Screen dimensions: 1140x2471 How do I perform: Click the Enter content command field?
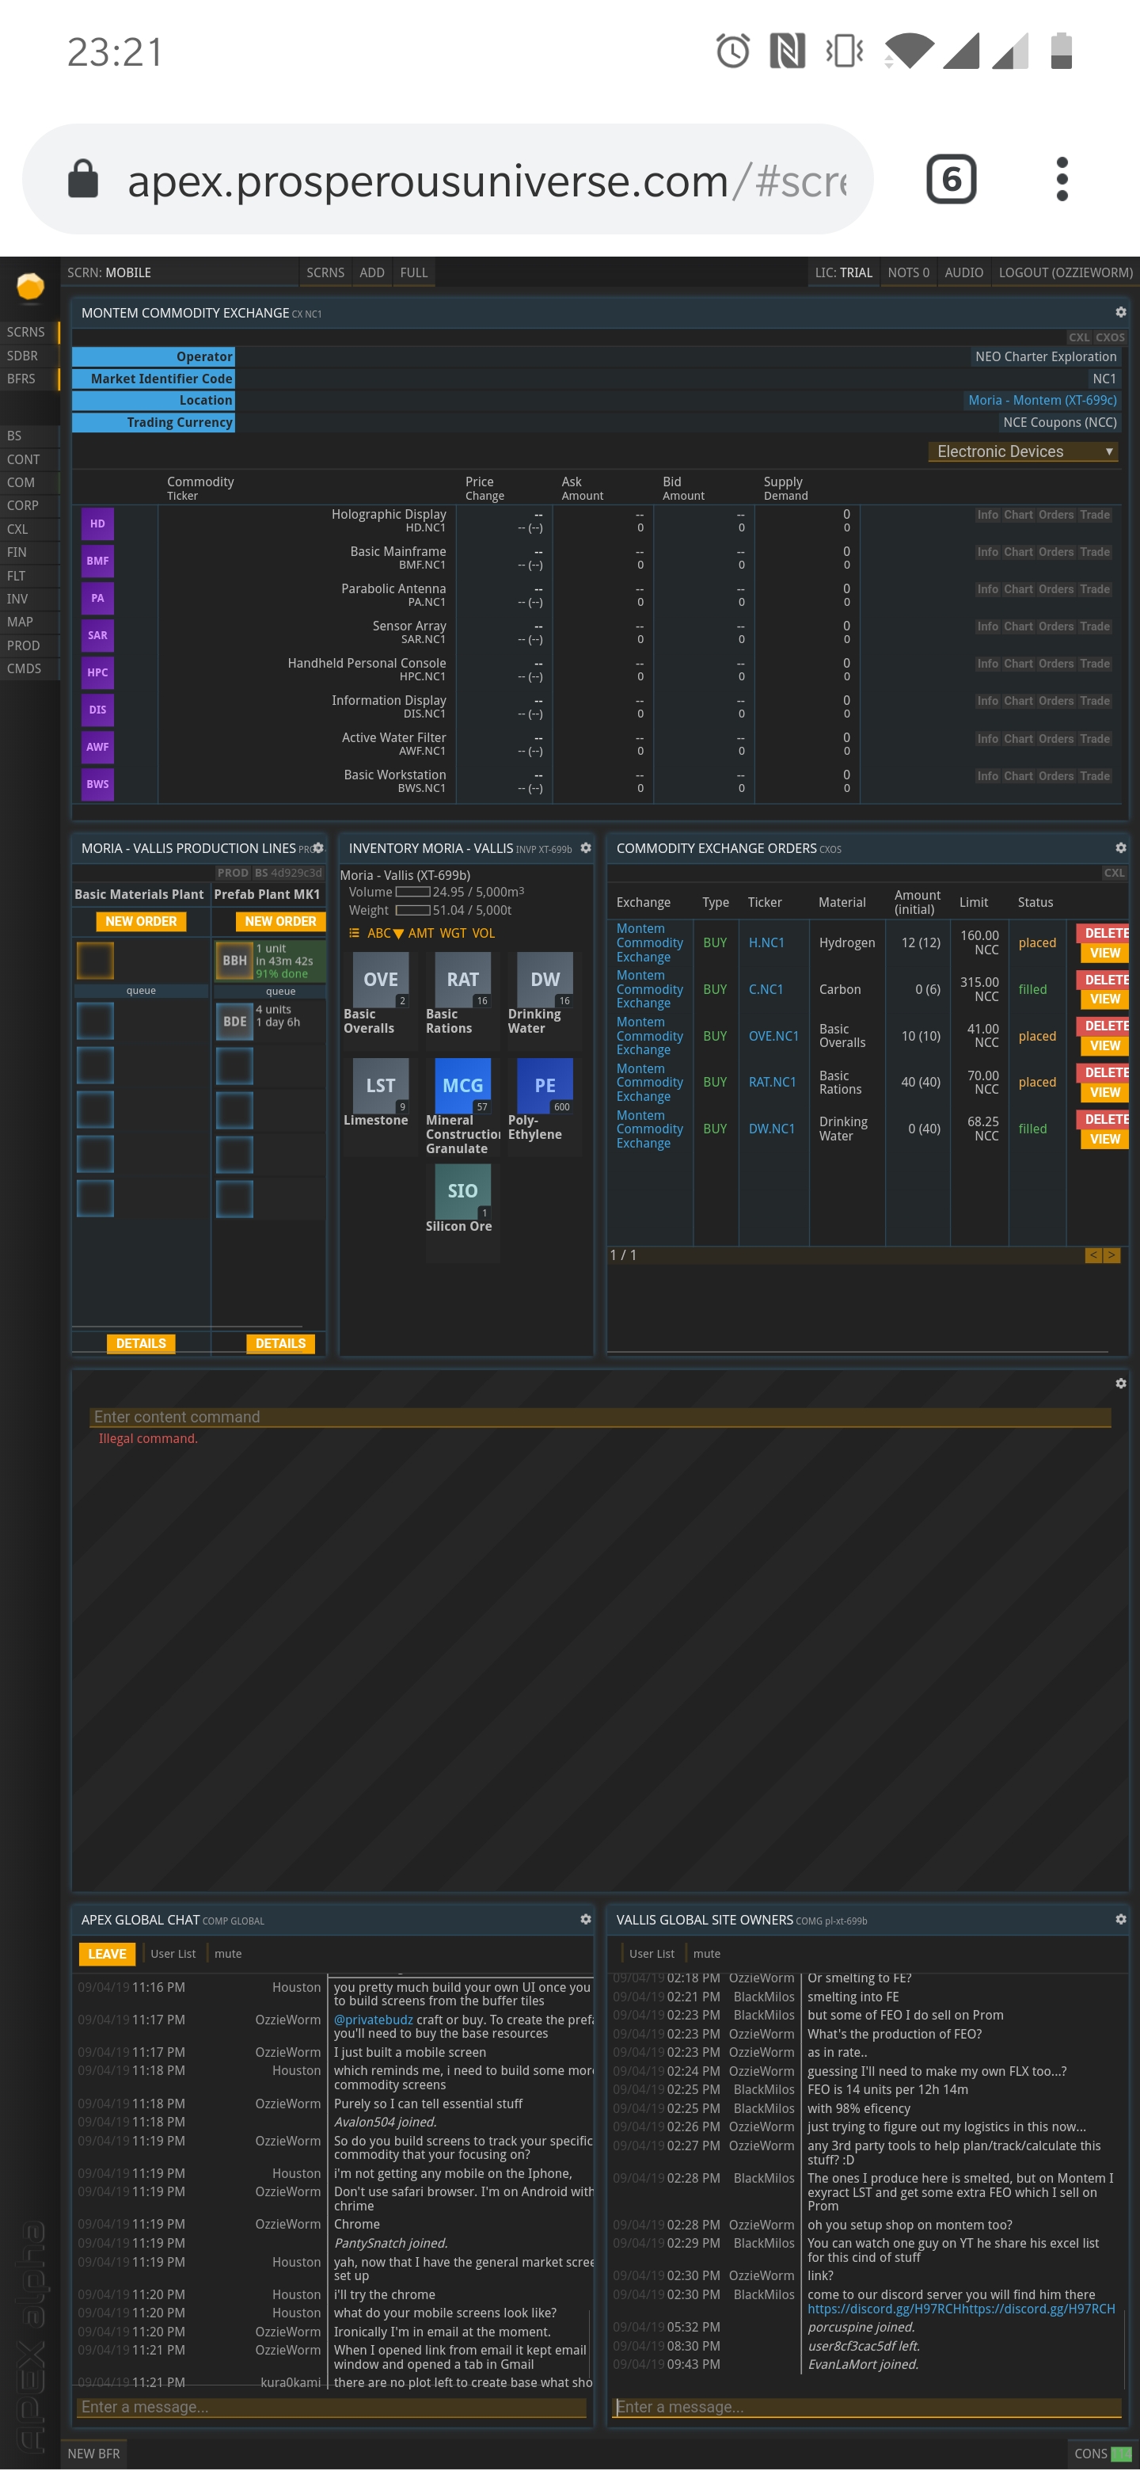coord(600,1417)
